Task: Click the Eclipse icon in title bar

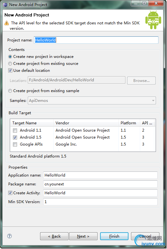Action: click(5, 5)
